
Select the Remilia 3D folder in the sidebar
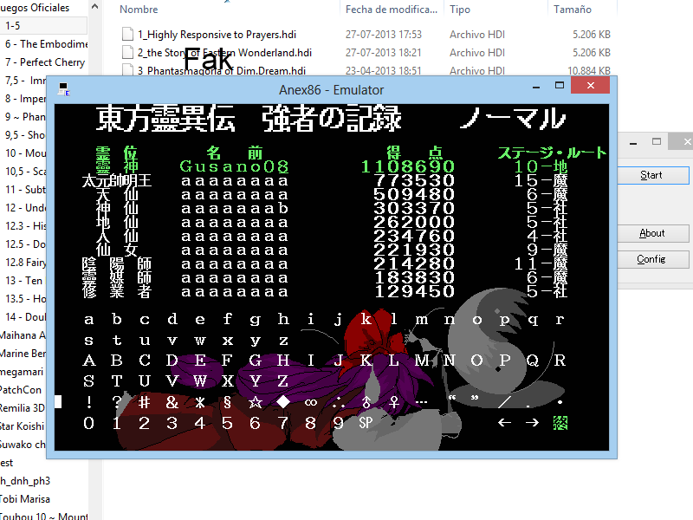click(23, 407)
